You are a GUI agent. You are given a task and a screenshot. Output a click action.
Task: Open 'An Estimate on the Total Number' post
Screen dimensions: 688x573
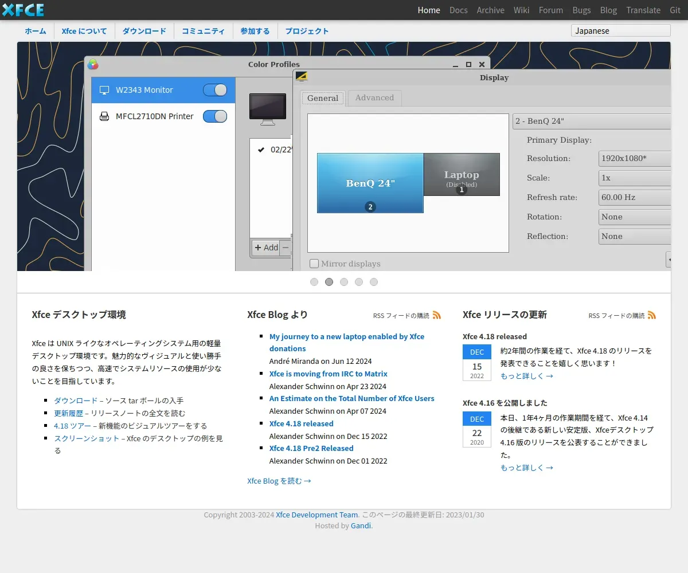click(352, 398)
